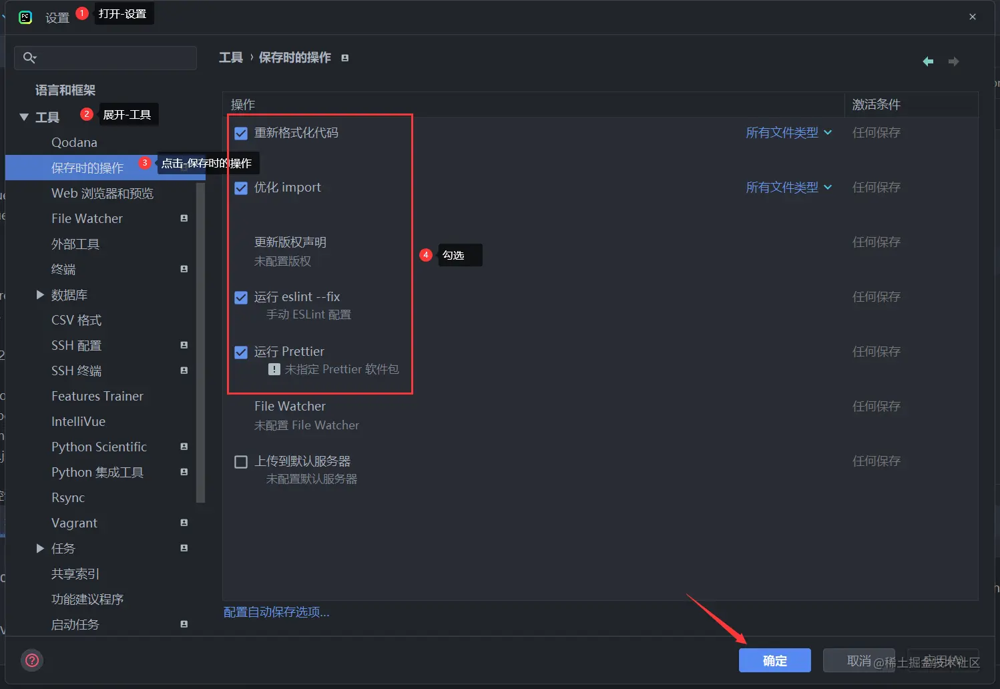Click the back navigation arrow

[928, 61]
